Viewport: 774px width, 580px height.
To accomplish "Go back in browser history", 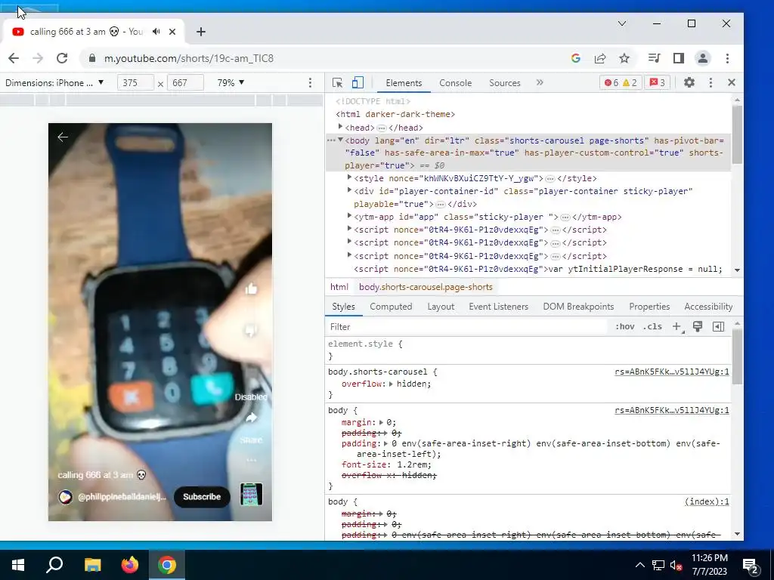I will [x=14, y=58].
